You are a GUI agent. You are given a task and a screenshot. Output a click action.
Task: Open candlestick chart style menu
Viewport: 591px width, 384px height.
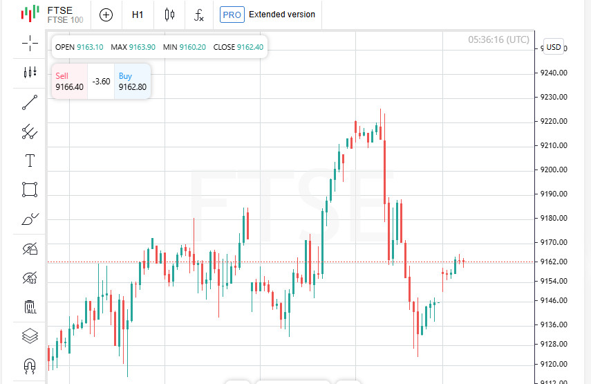(169, 15)
